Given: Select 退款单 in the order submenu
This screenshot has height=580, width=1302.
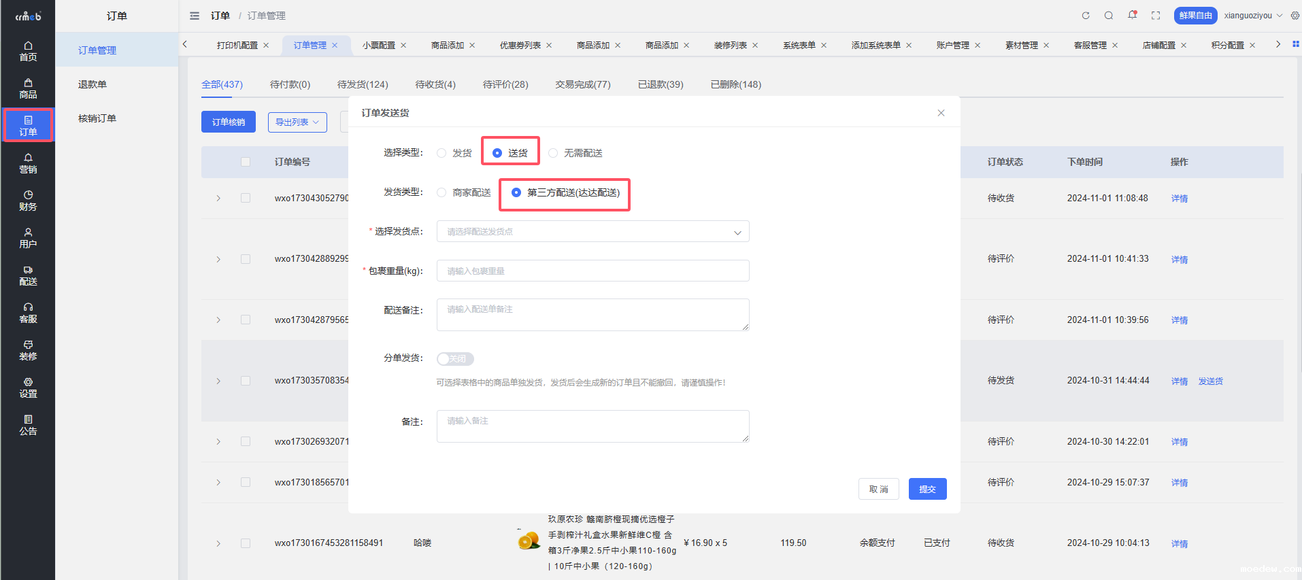Looking at the screenshot, I should point(93,84).
